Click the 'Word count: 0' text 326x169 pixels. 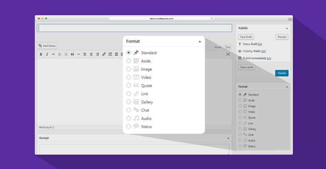tap(46, 127)
